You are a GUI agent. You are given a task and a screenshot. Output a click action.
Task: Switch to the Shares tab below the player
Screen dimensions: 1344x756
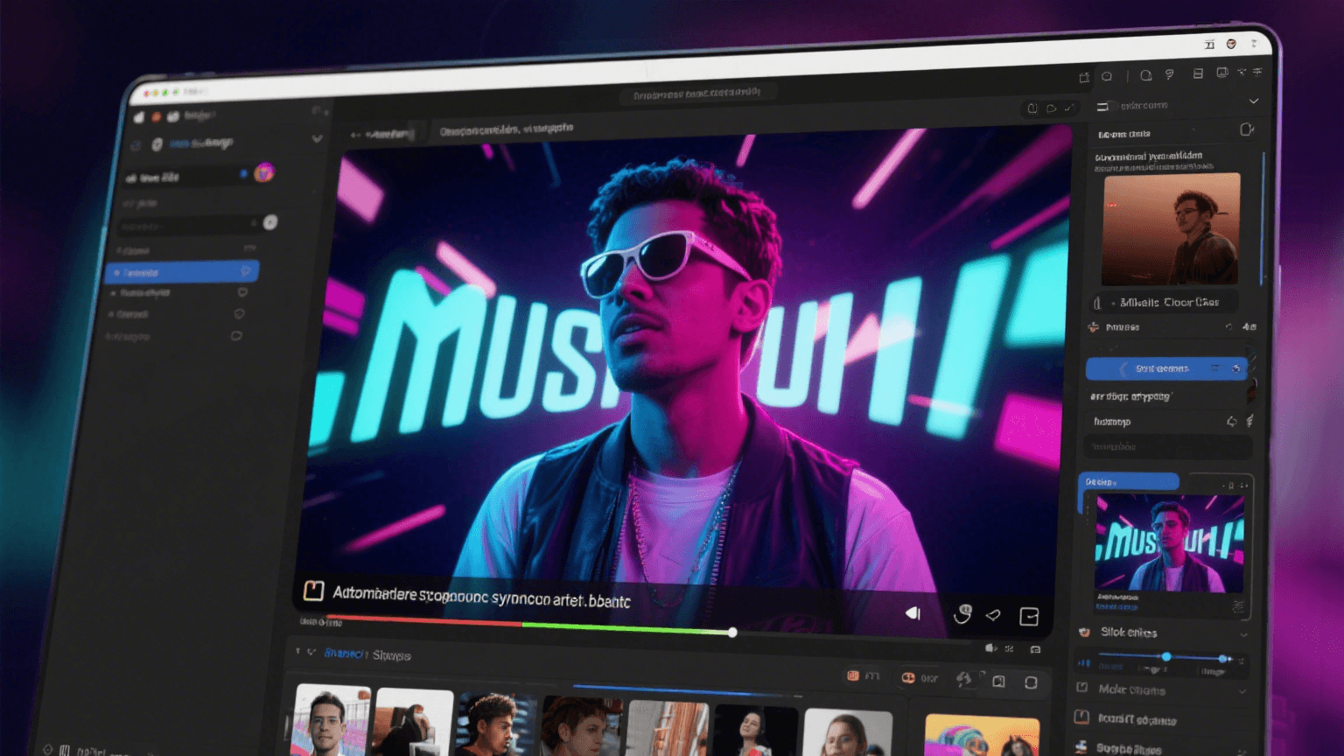pyautogui.click(x=391, y=655)
